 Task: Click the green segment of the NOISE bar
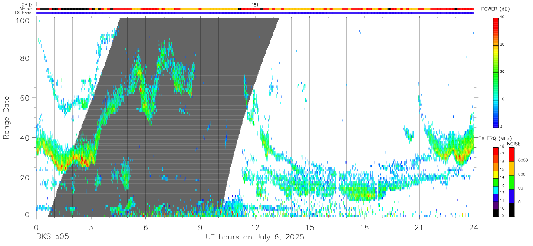[511, 182]
